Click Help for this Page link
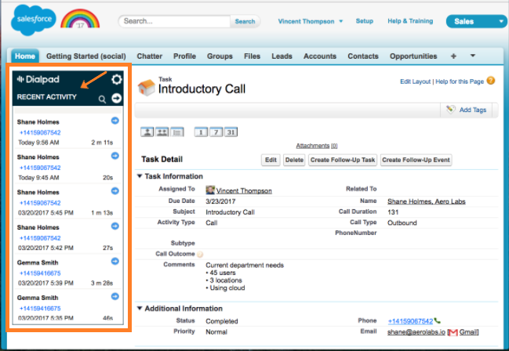Image resolution: width=509 pixels, height=351 pixels. 460,81
